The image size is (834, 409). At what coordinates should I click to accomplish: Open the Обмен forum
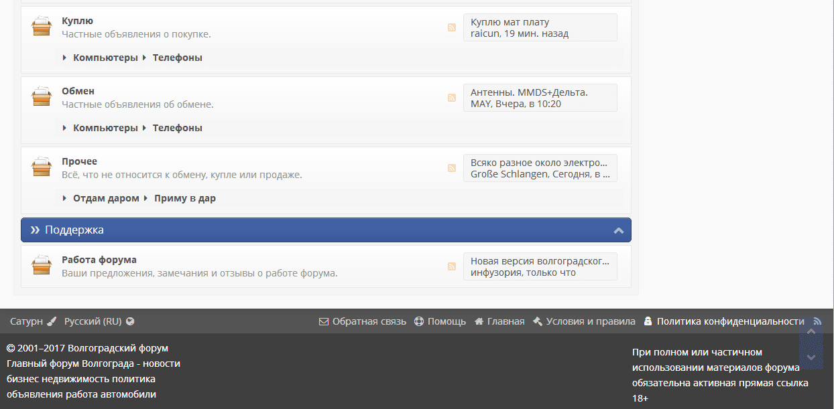[78, 91]
